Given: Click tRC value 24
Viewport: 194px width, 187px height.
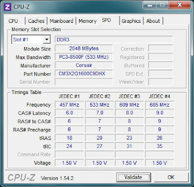Looking at the screenshot, I should (x=69, y=146).
